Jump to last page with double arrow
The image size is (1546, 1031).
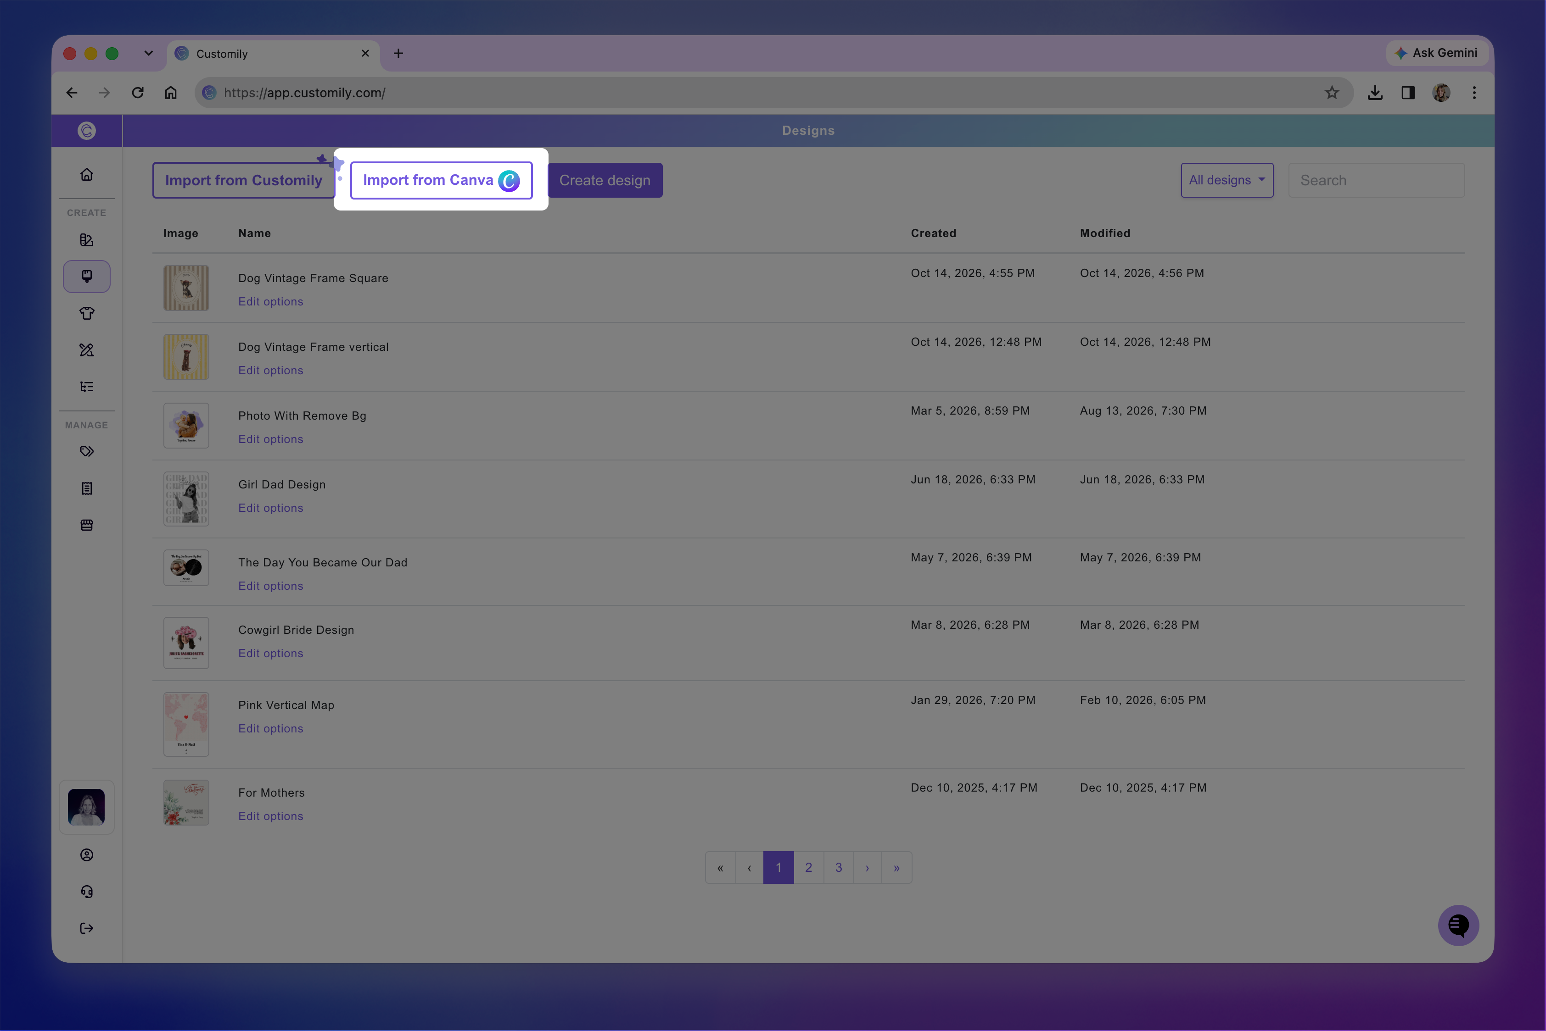tap(896, 867)
